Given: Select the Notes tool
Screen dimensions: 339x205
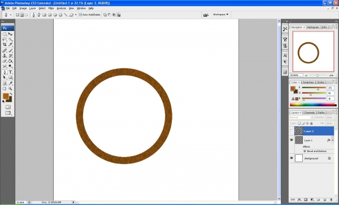Looking at the screenshot, I should (5, 83).
